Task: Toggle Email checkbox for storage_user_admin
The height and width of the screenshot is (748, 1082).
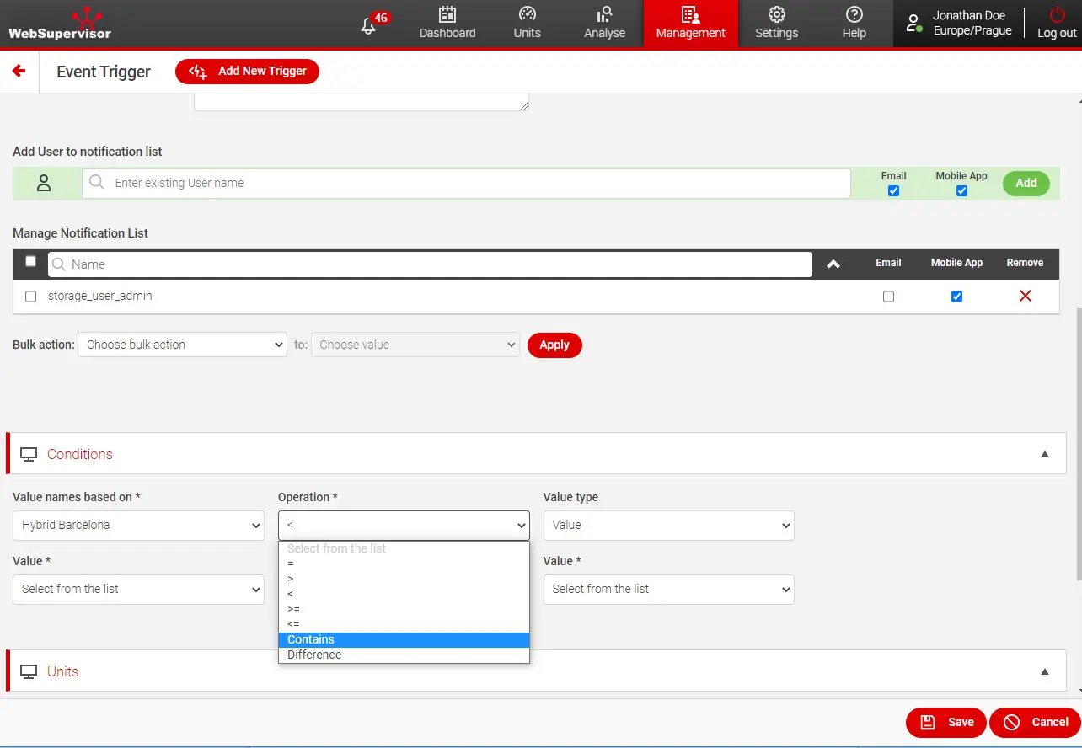Action: click(x=888, y=297)
